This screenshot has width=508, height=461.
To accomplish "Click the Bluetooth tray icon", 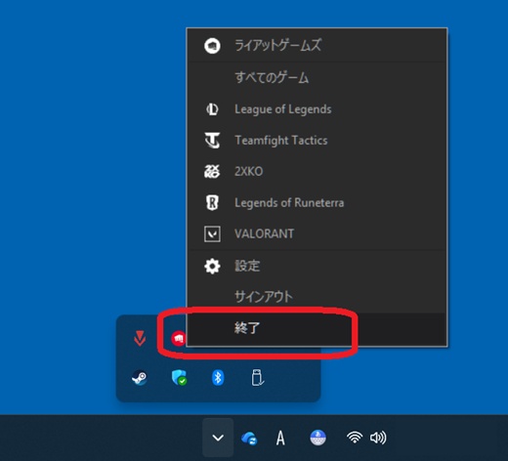I will [x=218, y=378].
